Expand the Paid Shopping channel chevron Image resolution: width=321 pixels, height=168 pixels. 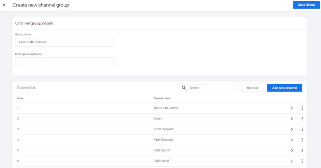point(292,140)
